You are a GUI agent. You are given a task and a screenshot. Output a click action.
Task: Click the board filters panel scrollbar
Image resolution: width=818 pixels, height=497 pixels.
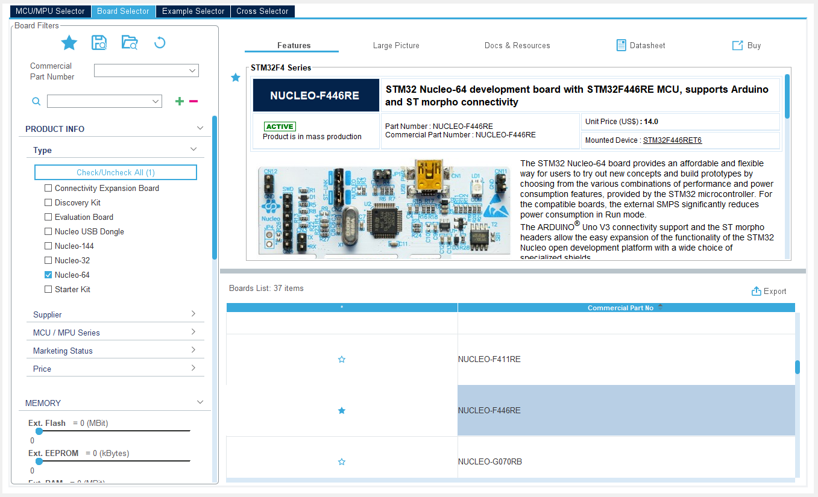click(215, 187)
